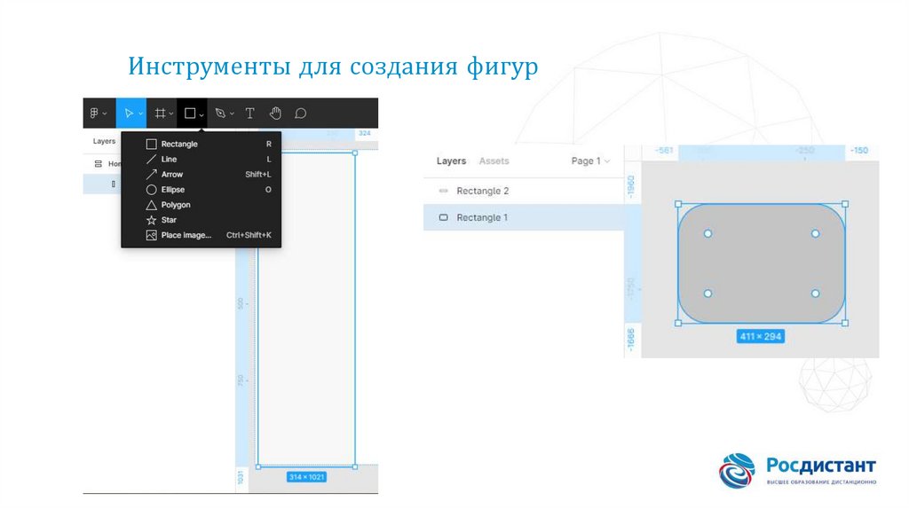Expand the shape tools chevron
Screen dimensions: 909x509
pyautogui.click(x=202, y=114)
